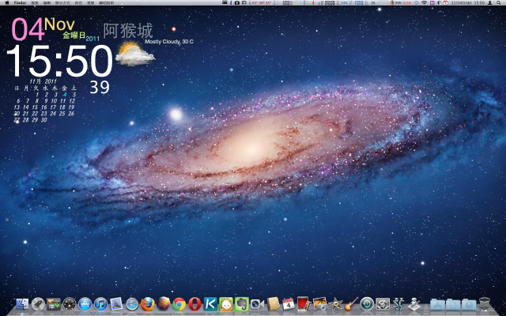Viewport: 506px width, 316px height.
Task: Open Mail stamp icon in Dock
Action: click(116, 304)
